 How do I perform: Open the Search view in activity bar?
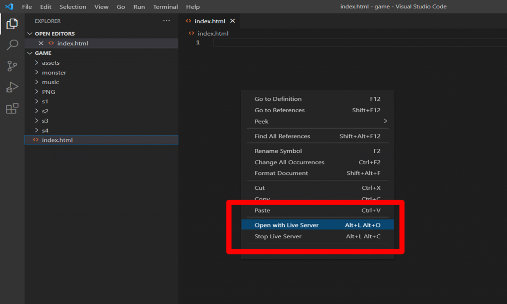tap(12, 45)
